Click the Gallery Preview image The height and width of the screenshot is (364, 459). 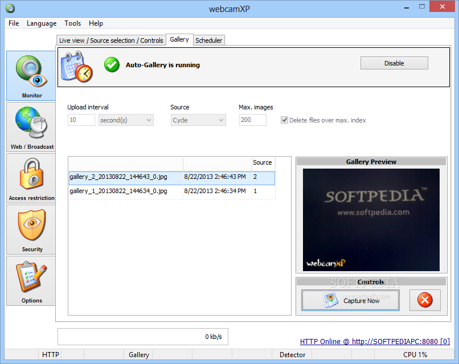pyautogui.click(x=371, y=220)
